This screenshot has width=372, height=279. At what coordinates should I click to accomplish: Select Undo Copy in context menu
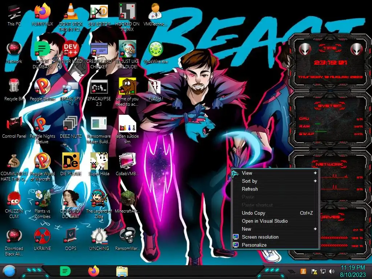pos(276,213)
